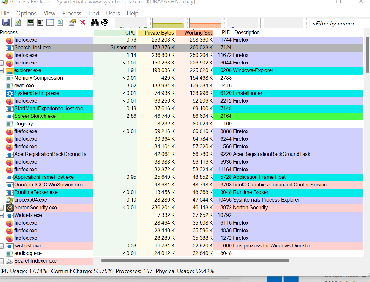Sort by the Process column header
Image resolution: width=370 pixels, height=282 pixels.
46,32
